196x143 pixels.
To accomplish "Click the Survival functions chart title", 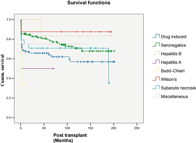I will pyautogui.click(x=89, y=3).
